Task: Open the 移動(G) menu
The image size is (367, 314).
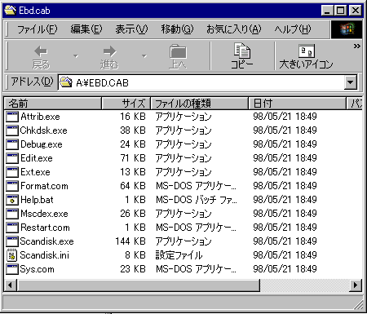Action: pyautogui.click(x=177, y=29)
